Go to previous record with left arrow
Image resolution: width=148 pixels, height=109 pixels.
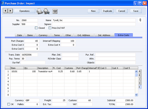(5, 11)
